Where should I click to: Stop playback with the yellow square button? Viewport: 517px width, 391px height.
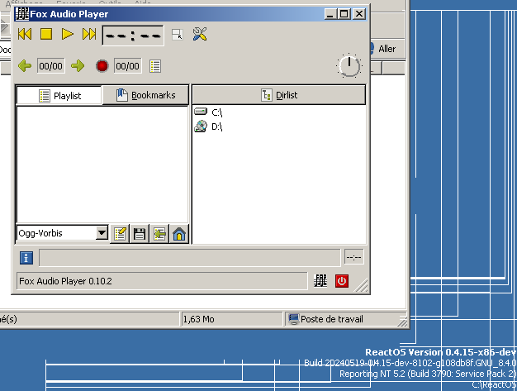tap(46, 34)
